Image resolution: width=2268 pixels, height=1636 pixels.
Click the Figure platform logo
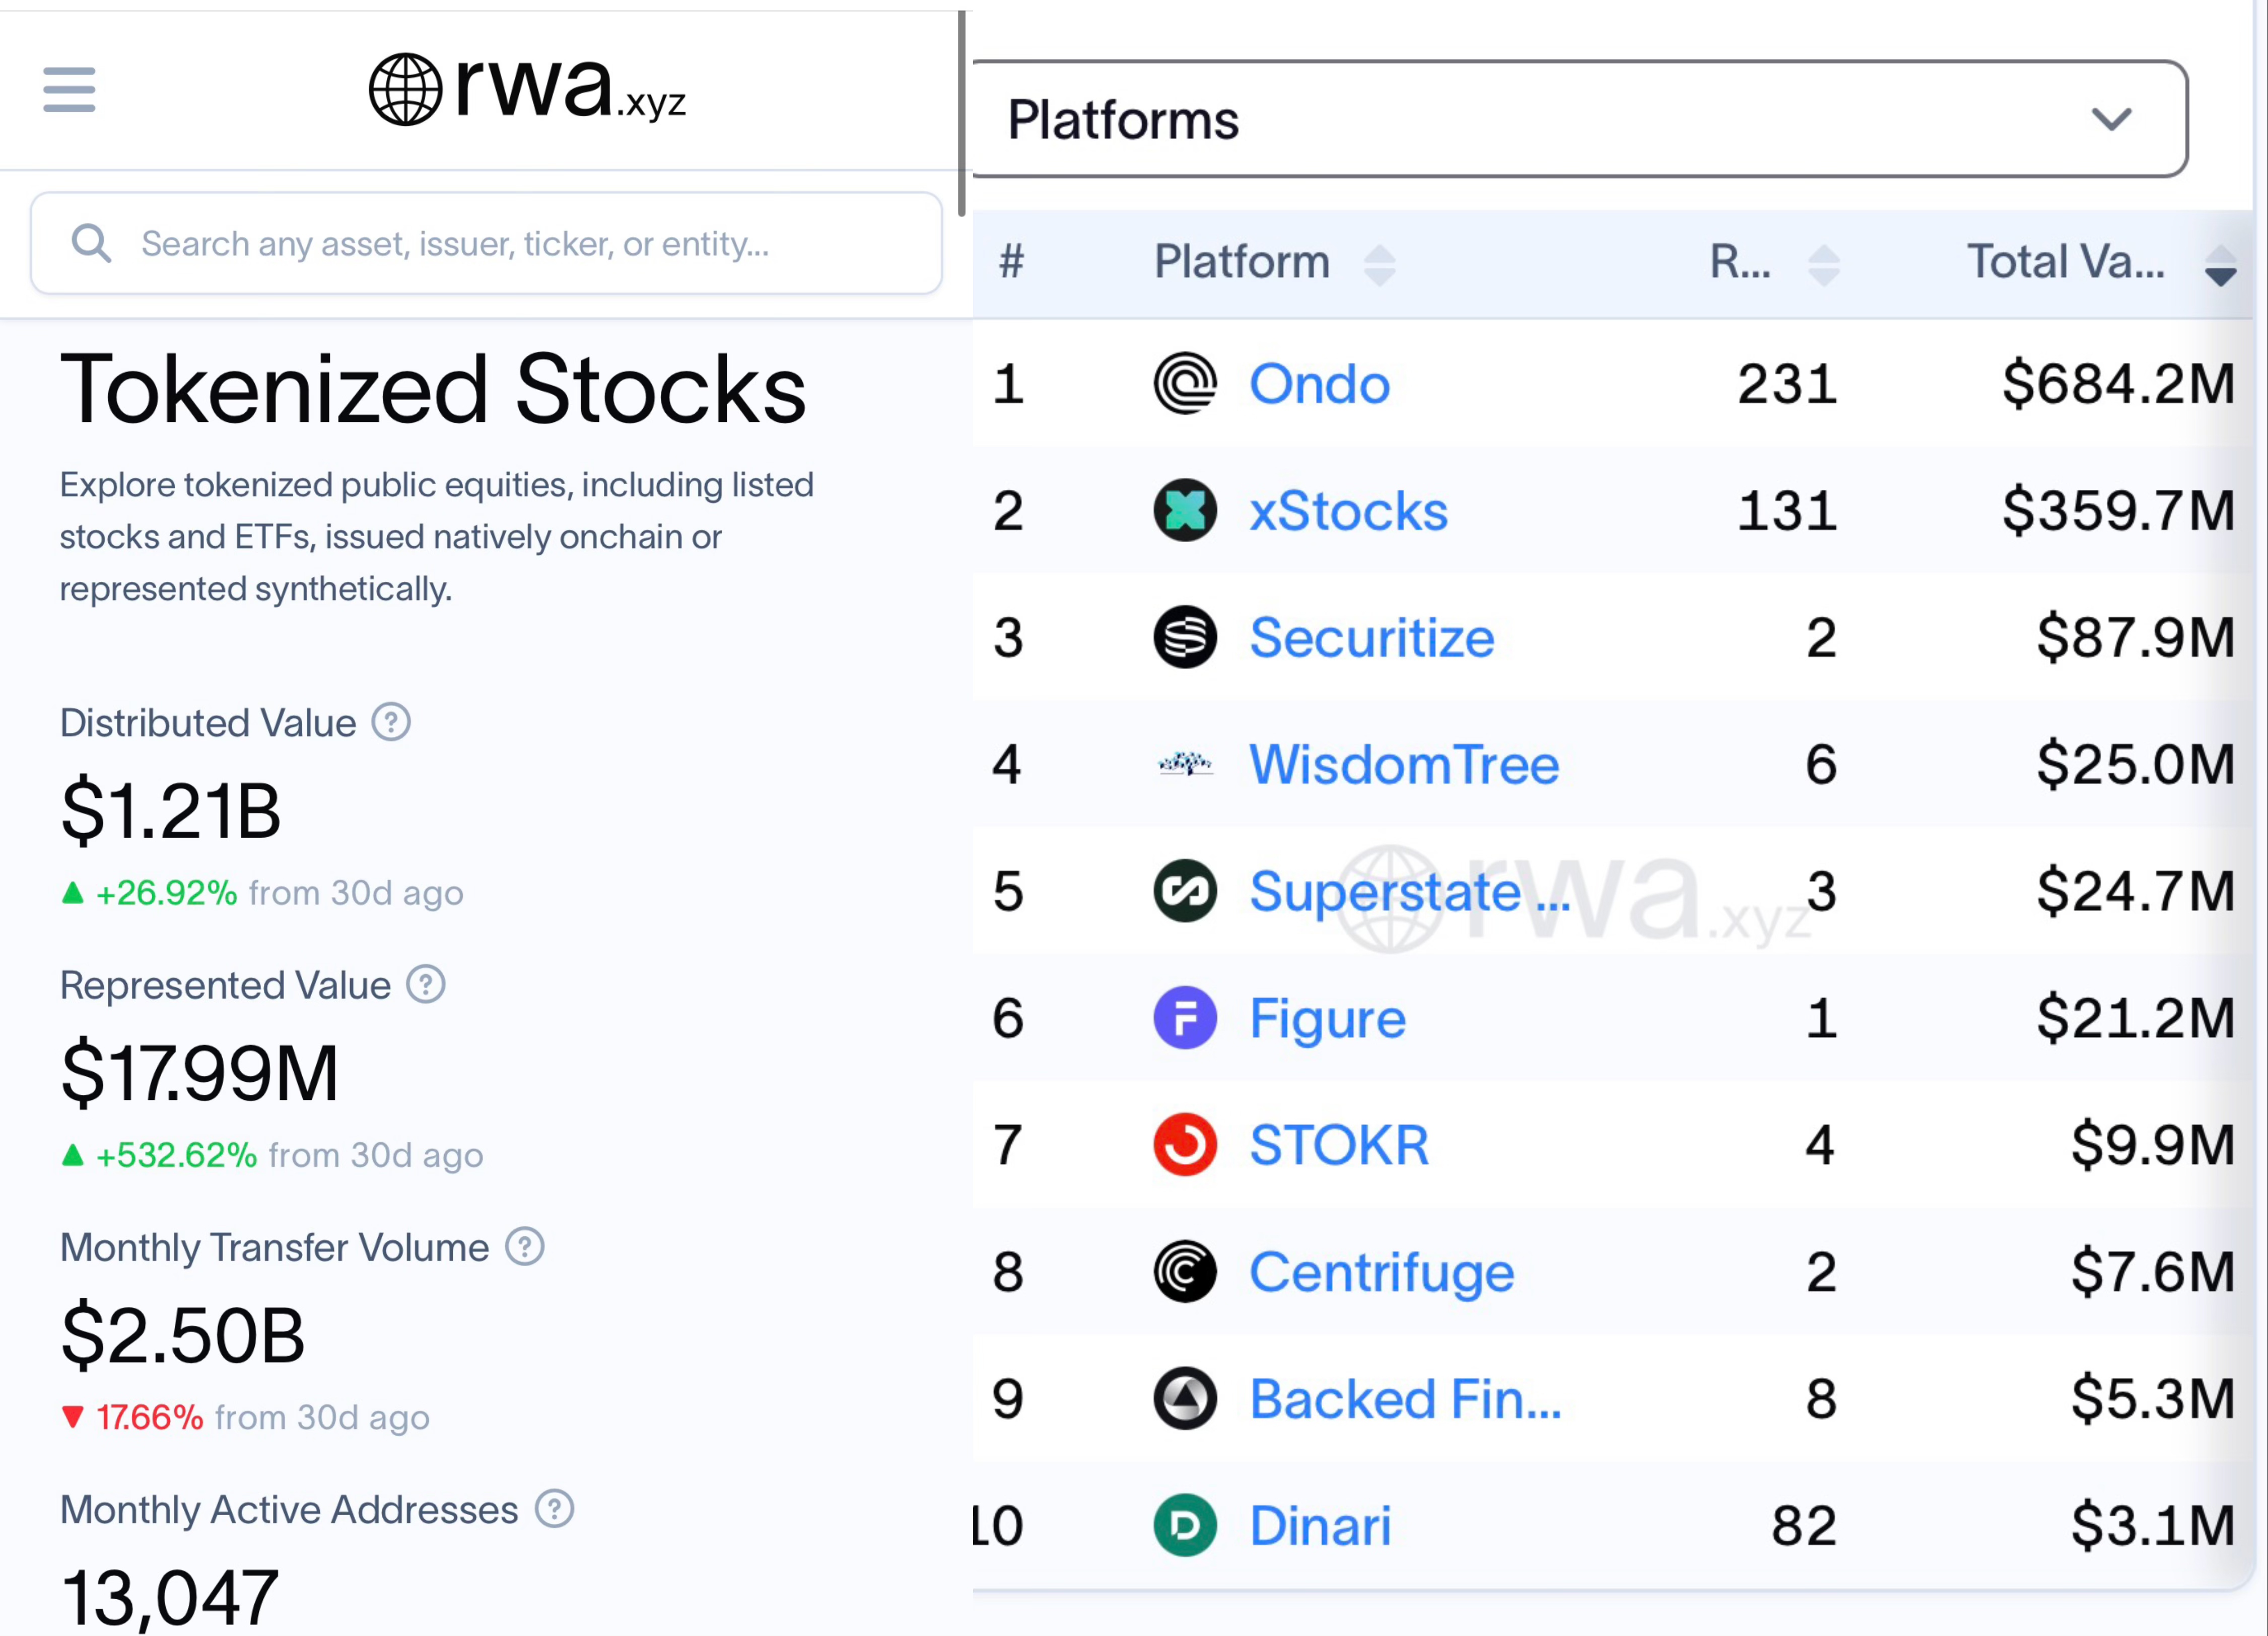pyautogui.click(x=1185, y=1017)
